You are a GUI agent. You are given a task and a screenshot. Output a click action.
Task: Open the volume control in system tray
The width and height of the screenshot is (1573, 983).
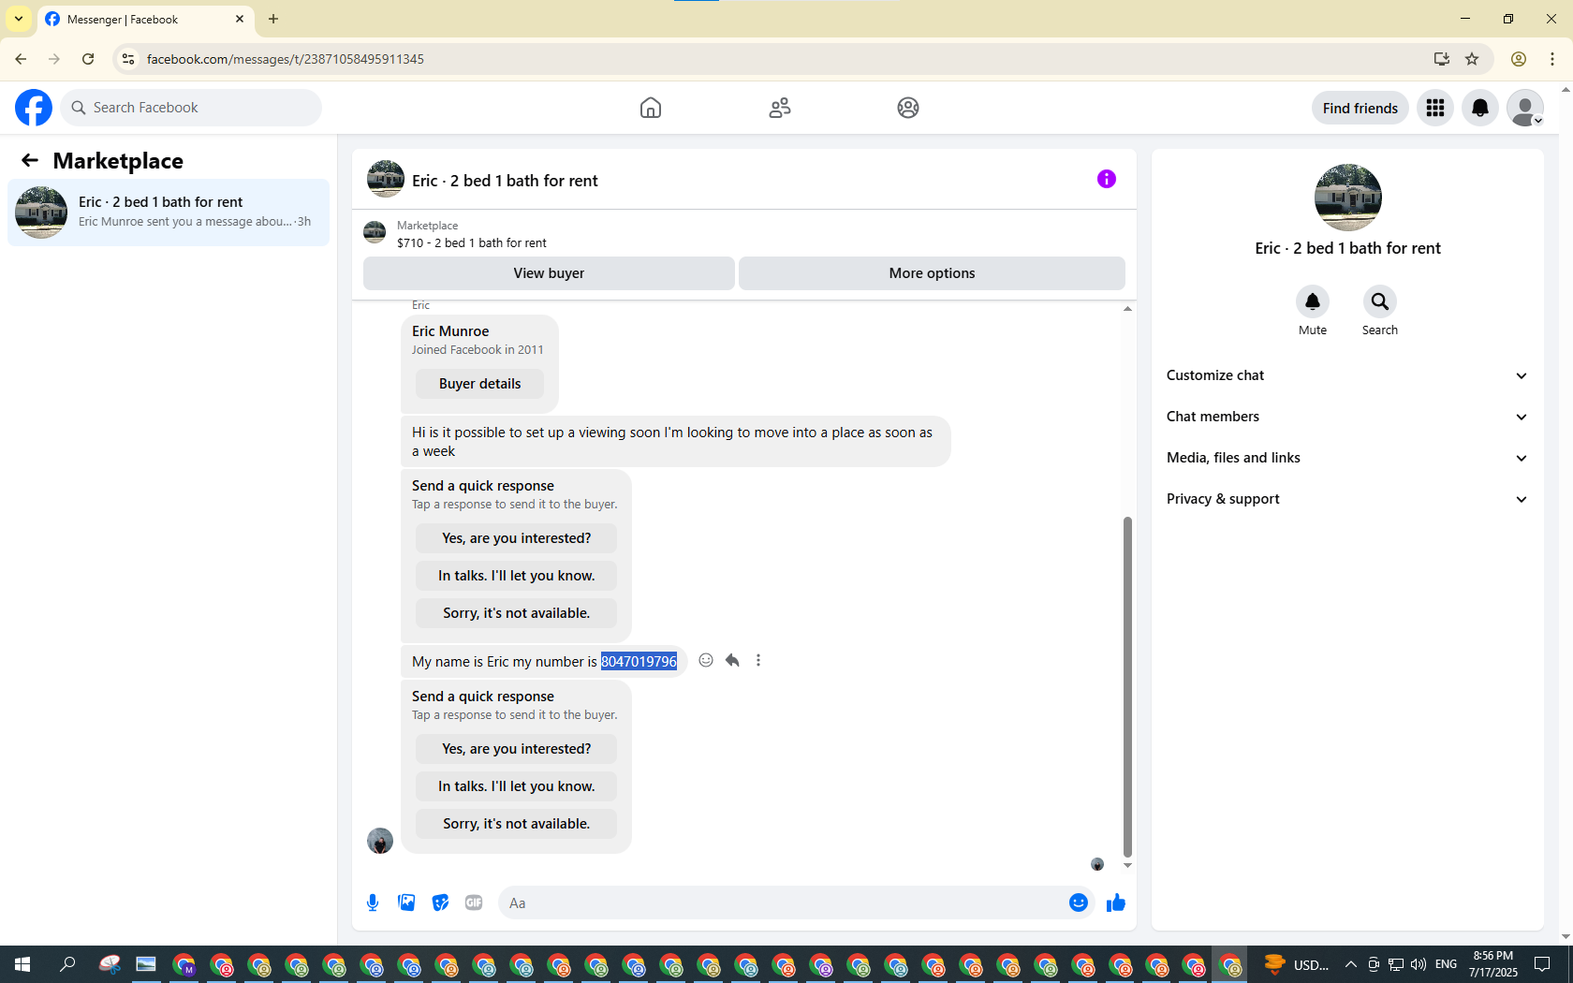click(1419, 964)
